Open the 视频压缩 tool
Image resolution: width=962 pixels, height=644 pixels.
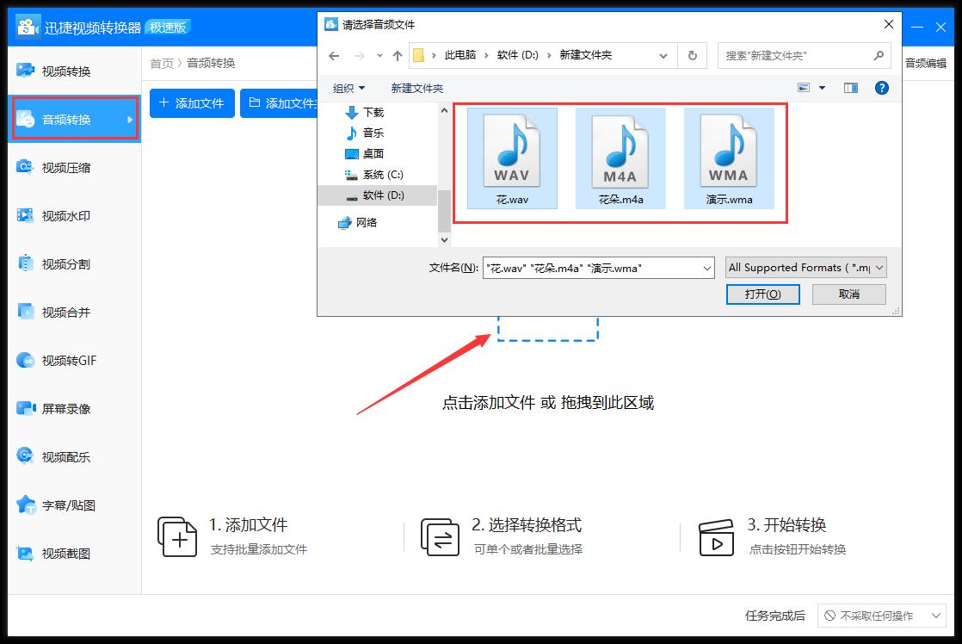tap(60, 168)
